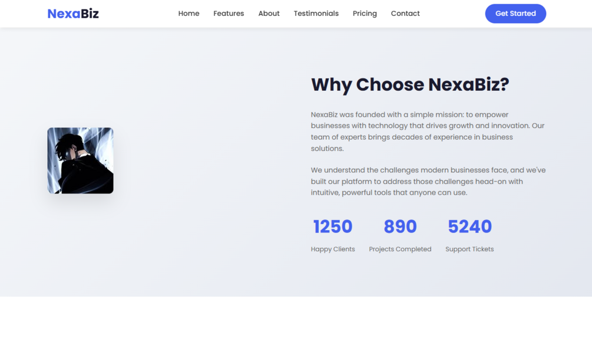Click the NexaBiz logo
The height and width of the screenshot is (338, 592).
point(73,14)
